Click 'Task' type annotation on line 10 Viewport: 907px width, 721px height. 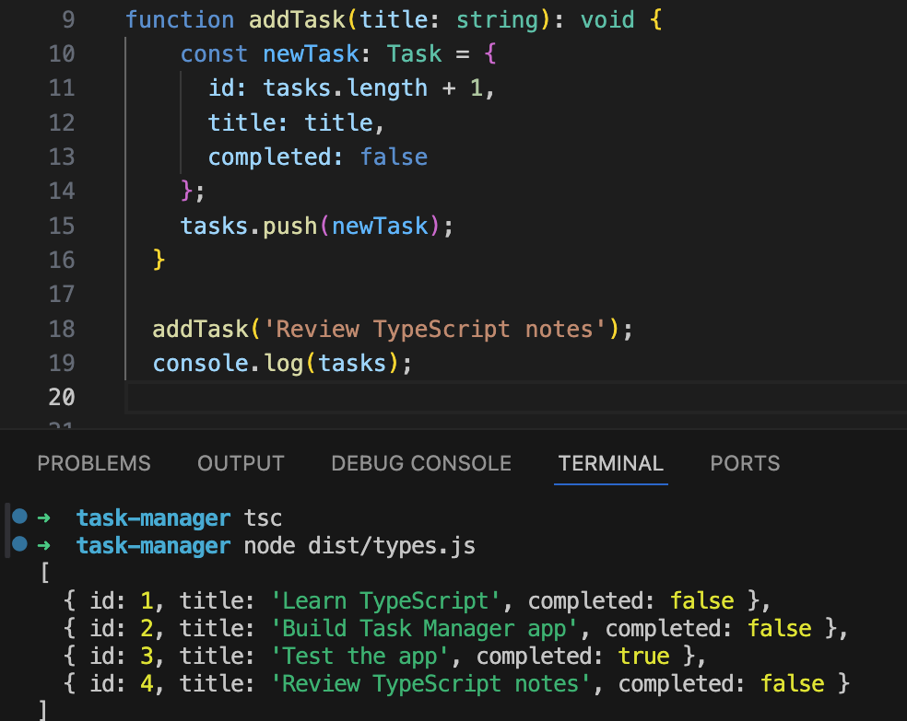(x=414, y=53)
